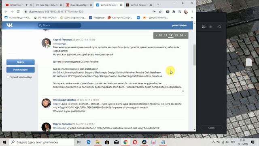Click Windows taskbar search box
Image resolution: width=259 pixels, height=146 pixels.
point(42,142)
